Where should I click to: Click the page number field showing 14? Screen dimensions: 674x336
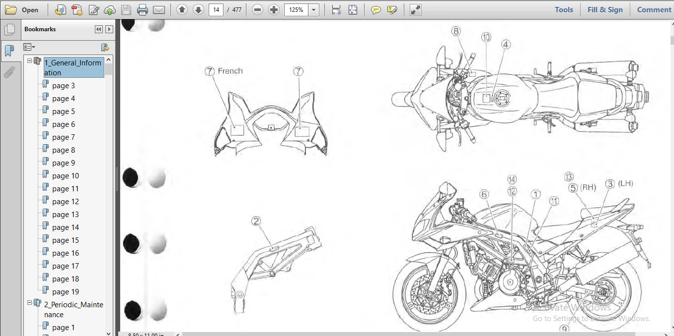coord(216,10)
